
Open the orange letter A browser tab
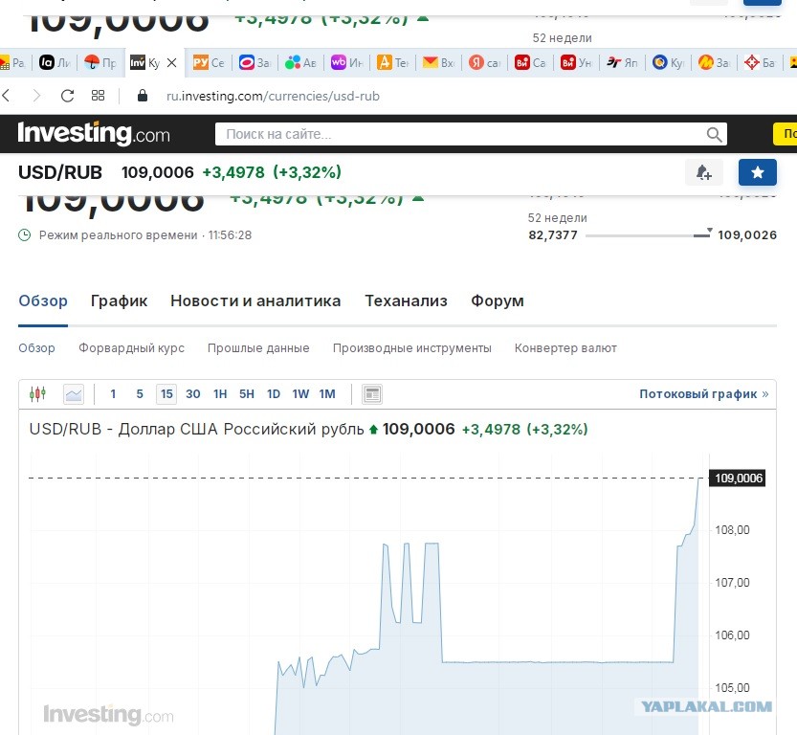coord(392,62)
